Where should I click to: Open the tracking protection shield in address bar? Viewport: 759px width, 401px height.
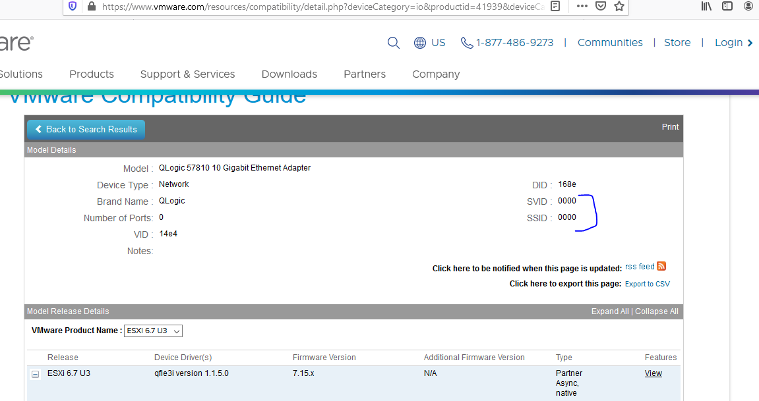tap(73, 6)
